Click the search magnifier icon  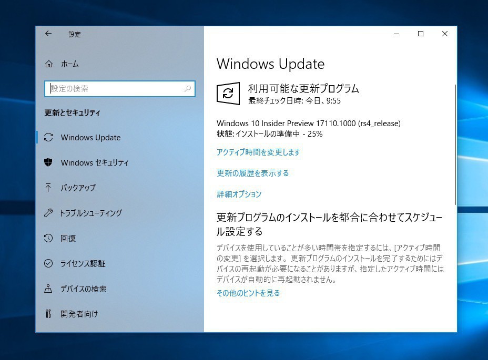pos(188,89)
